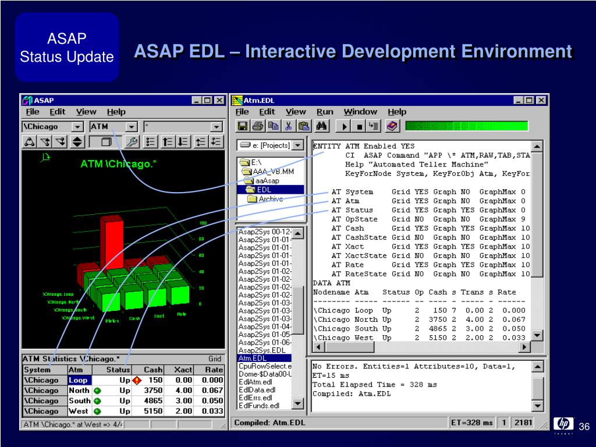Click the green status icon in North row
This screenshot has width=596, height=447.
tap(97, 391)
